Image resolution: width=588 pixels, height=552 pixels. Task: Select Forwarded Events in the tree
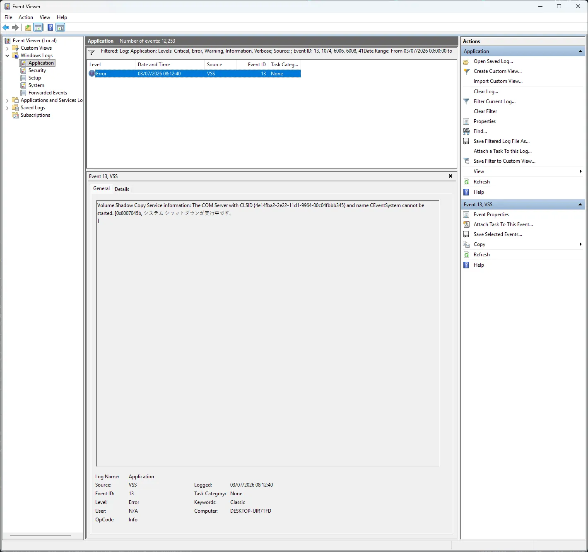point(48,93)
